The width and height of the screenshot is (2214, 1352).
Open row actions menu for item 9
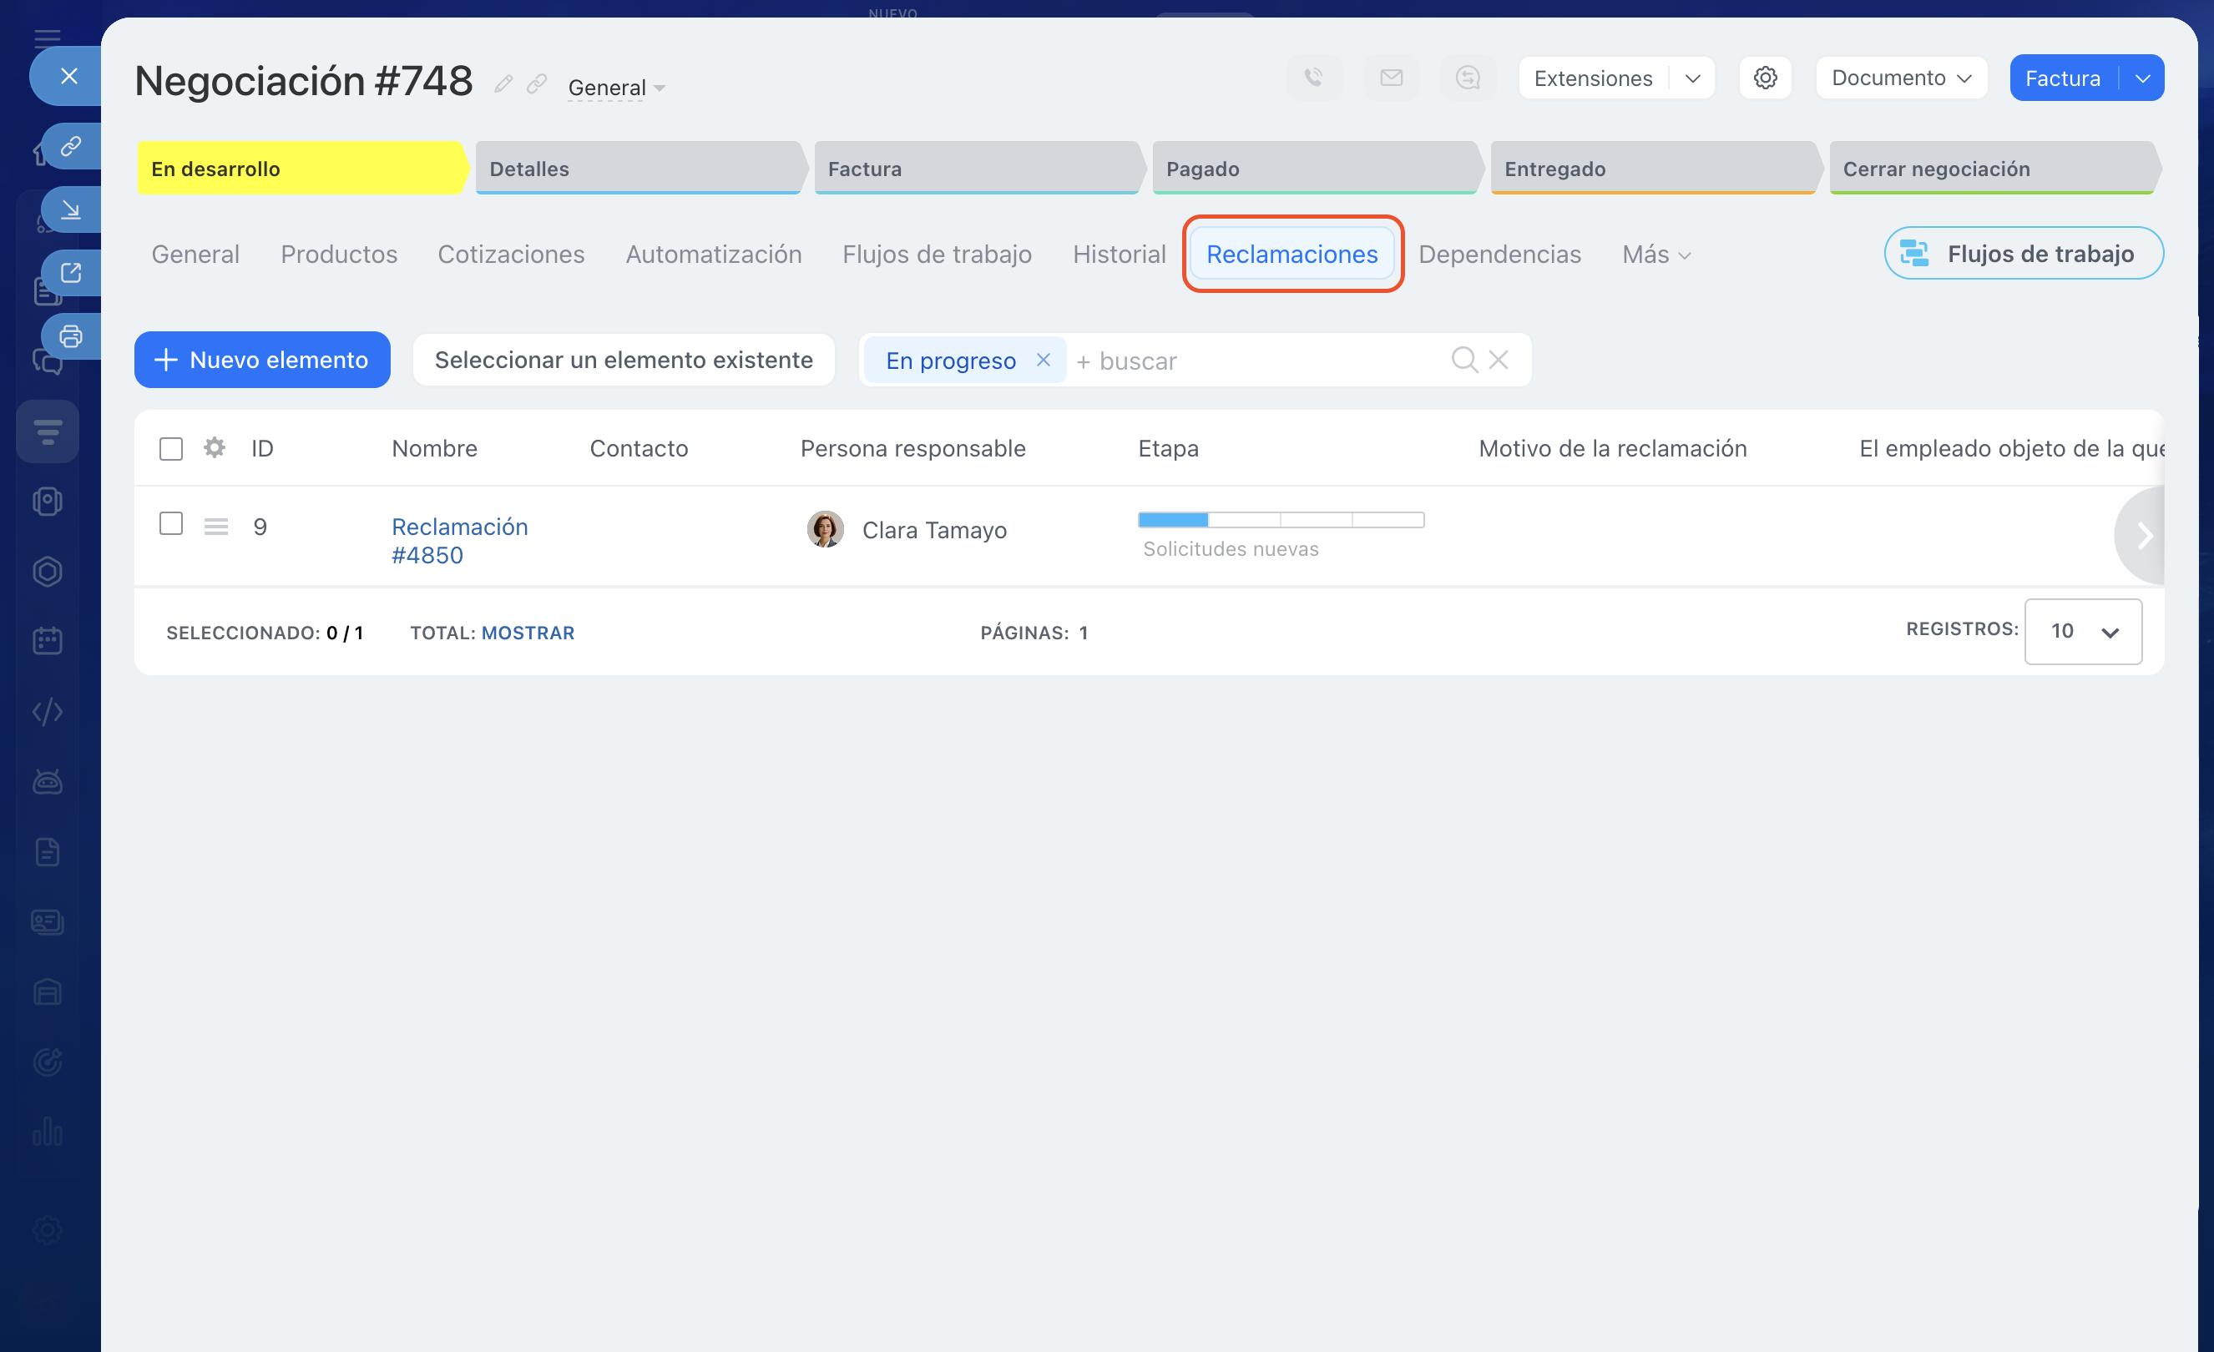[x=215, y=527]
